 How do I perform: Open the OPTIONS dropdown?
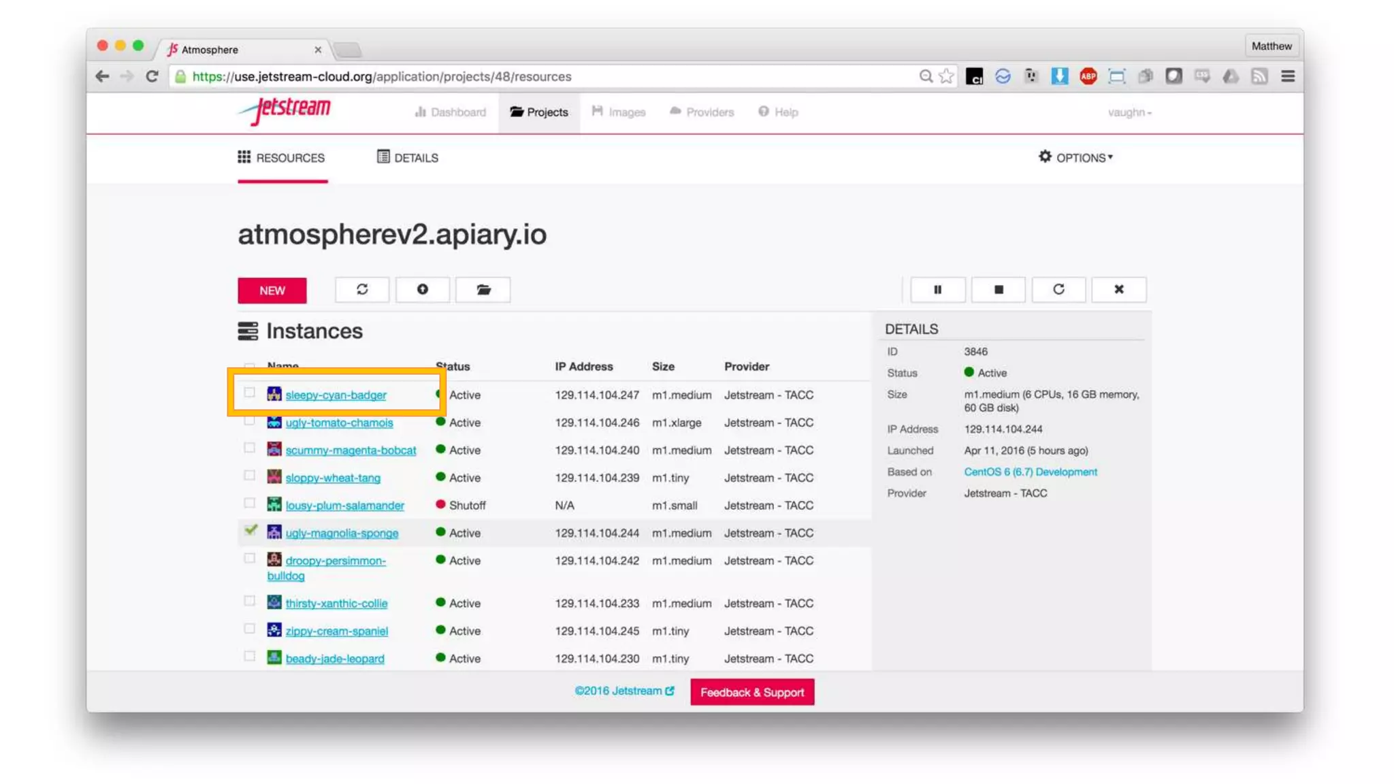coord(1075,158)
